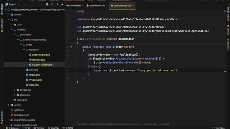Open the Mongo Explorer tool window
The height and width of the screenshot is (129, 230).
[228, 13]
